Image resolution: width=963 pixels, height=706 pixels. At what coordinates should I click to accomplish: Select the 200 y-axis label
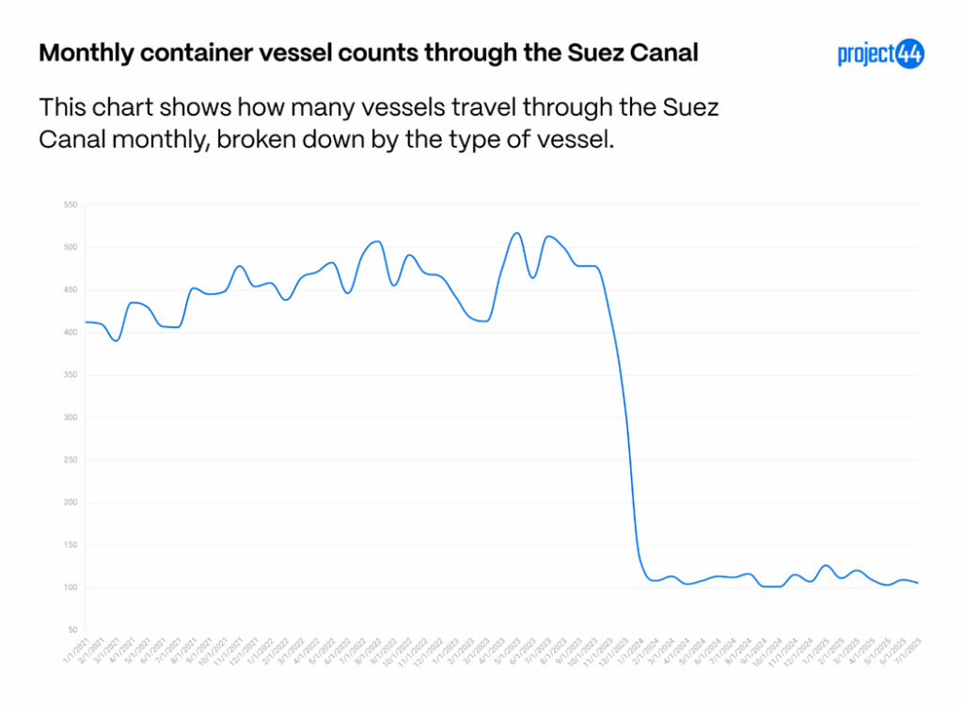click(71, 503)
